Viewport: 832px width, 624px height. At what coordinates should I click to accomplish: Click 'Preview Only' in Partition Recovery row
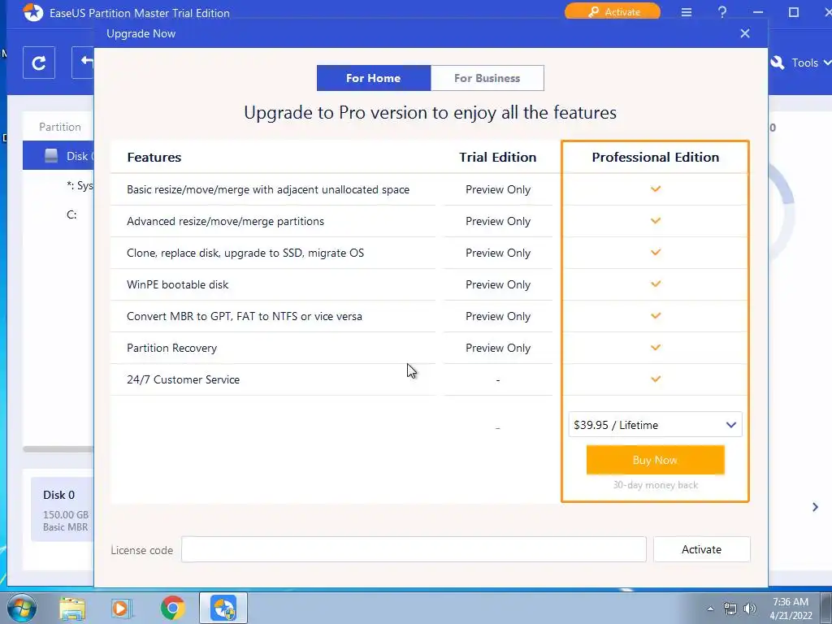(498, 348)
